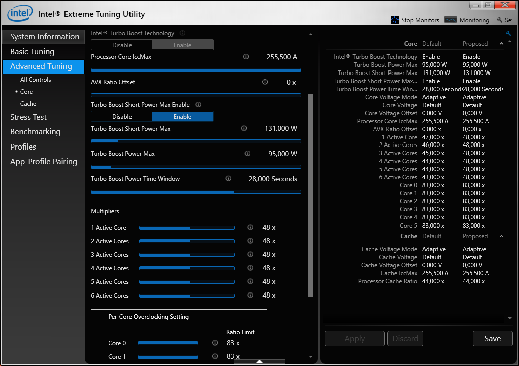
Task: Enable Turbo Boost Short Power Max
Action: click(x=182, y=117)
